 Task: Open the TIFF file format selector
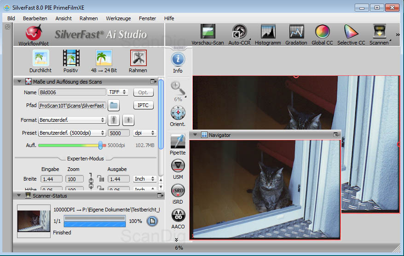coord(118,92)
